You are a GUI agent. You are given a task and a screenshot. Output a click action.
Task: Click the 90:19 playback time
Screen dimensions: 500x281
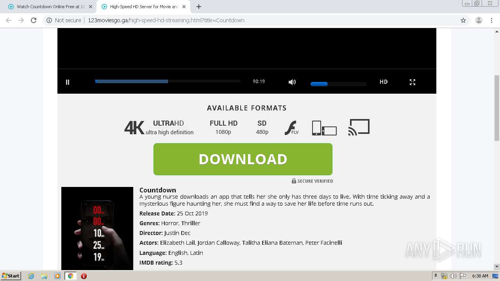coord(259,82)
